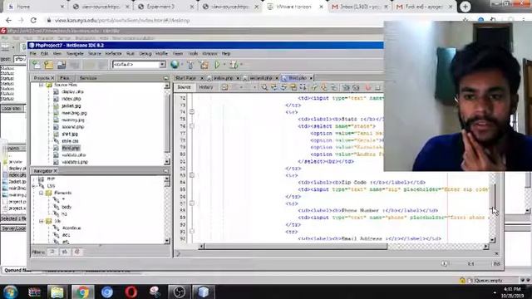This screenshot has width=532, height=299.
Task: Open the Windows Start orb
Action: click(10, 292)
